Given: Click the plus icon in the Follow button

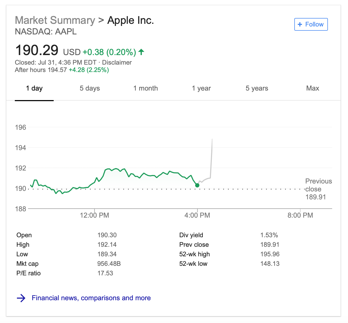Looking at the screenshot, I should coord(300,24).
